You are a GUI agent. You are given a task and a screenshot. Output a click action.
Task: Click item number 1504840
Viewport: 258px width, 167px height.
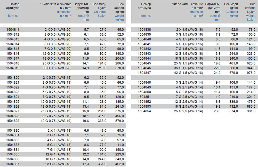144,39
